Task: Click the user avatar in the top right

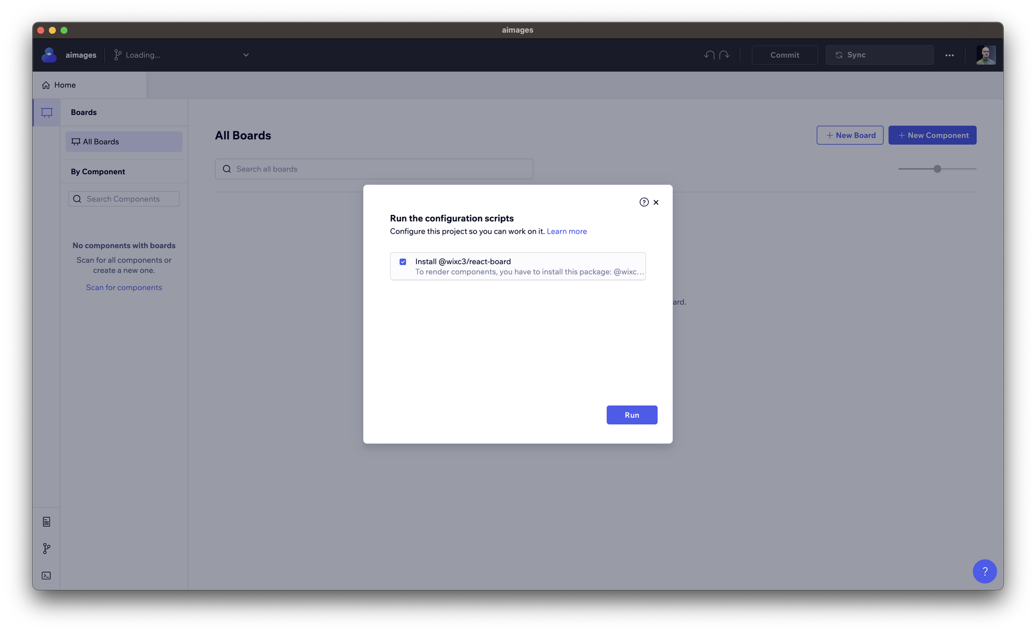Action: pos(986,55)
